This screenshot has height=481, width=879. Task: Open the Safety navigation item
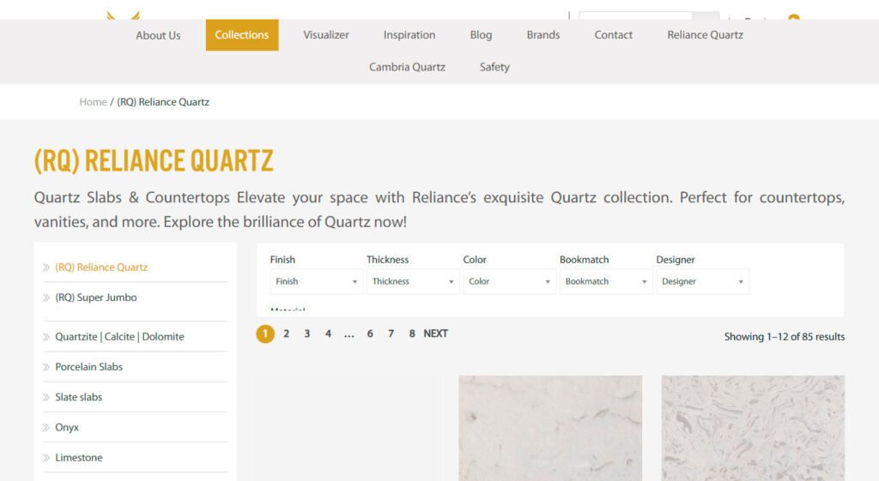tap(494, 67)
